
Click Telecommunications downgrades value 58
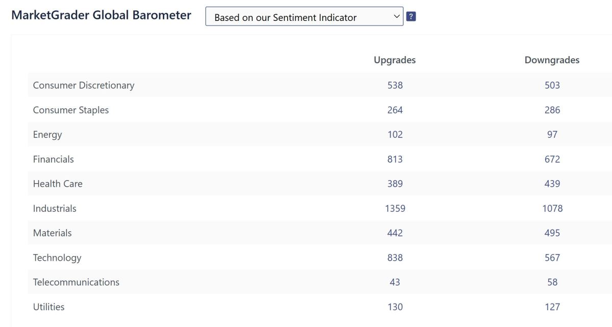[552, 282]
